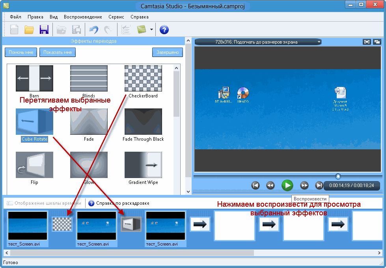The height and width of the screenshot is (268, 386).
Task: Click the greyed task list icon
Action: [126, 30]
